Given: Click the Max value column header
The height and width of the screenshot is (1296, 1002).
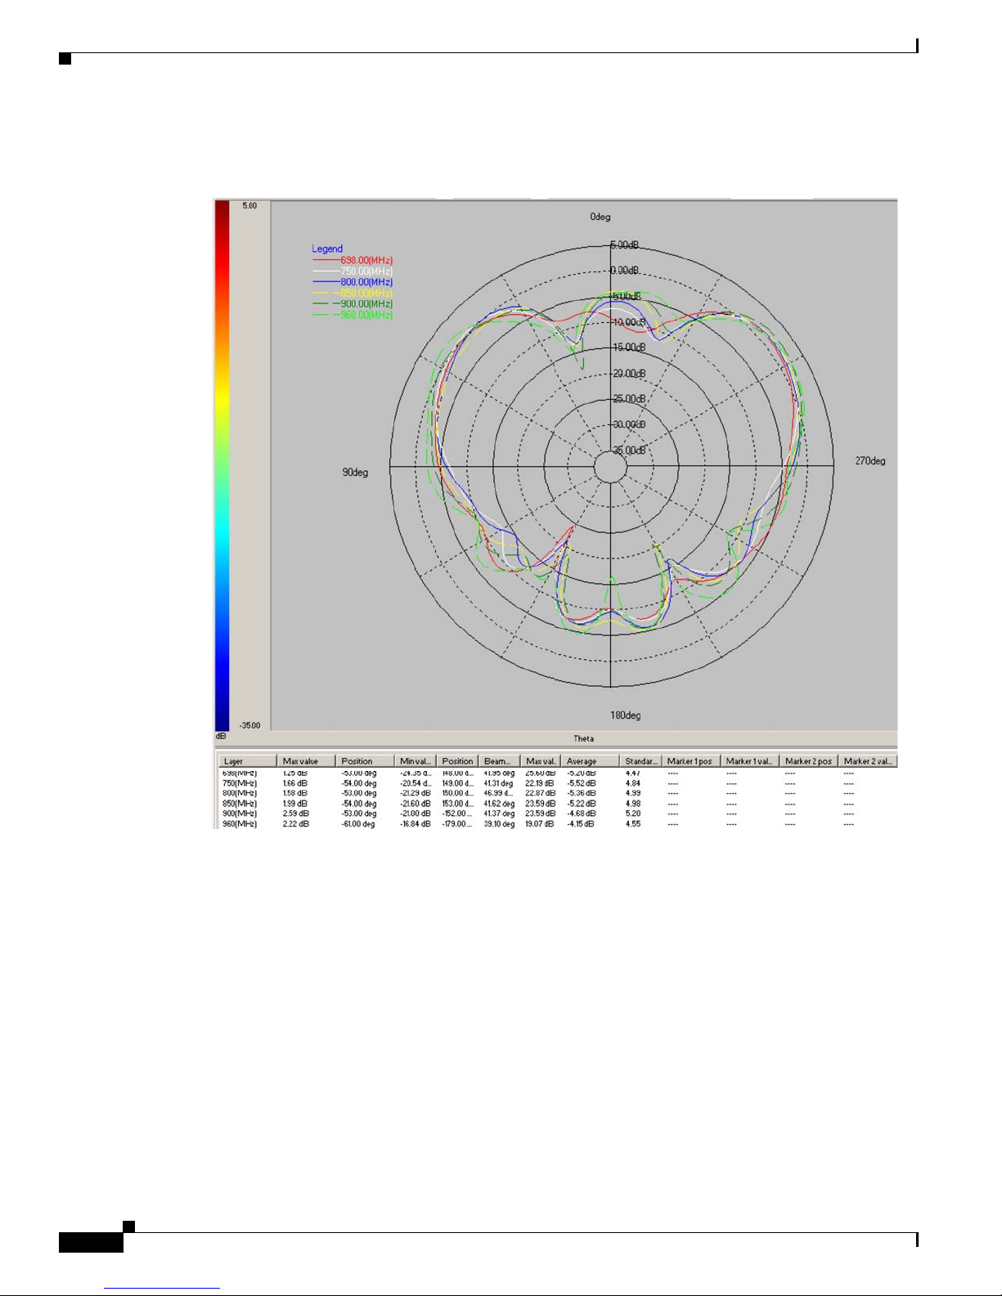Looking at the screenshot, I should [x=306, y=761].
